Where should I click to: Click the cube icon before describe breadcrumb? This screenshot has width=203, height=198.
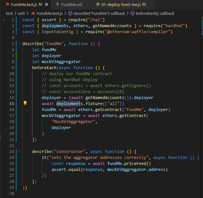tap(70, 13)
